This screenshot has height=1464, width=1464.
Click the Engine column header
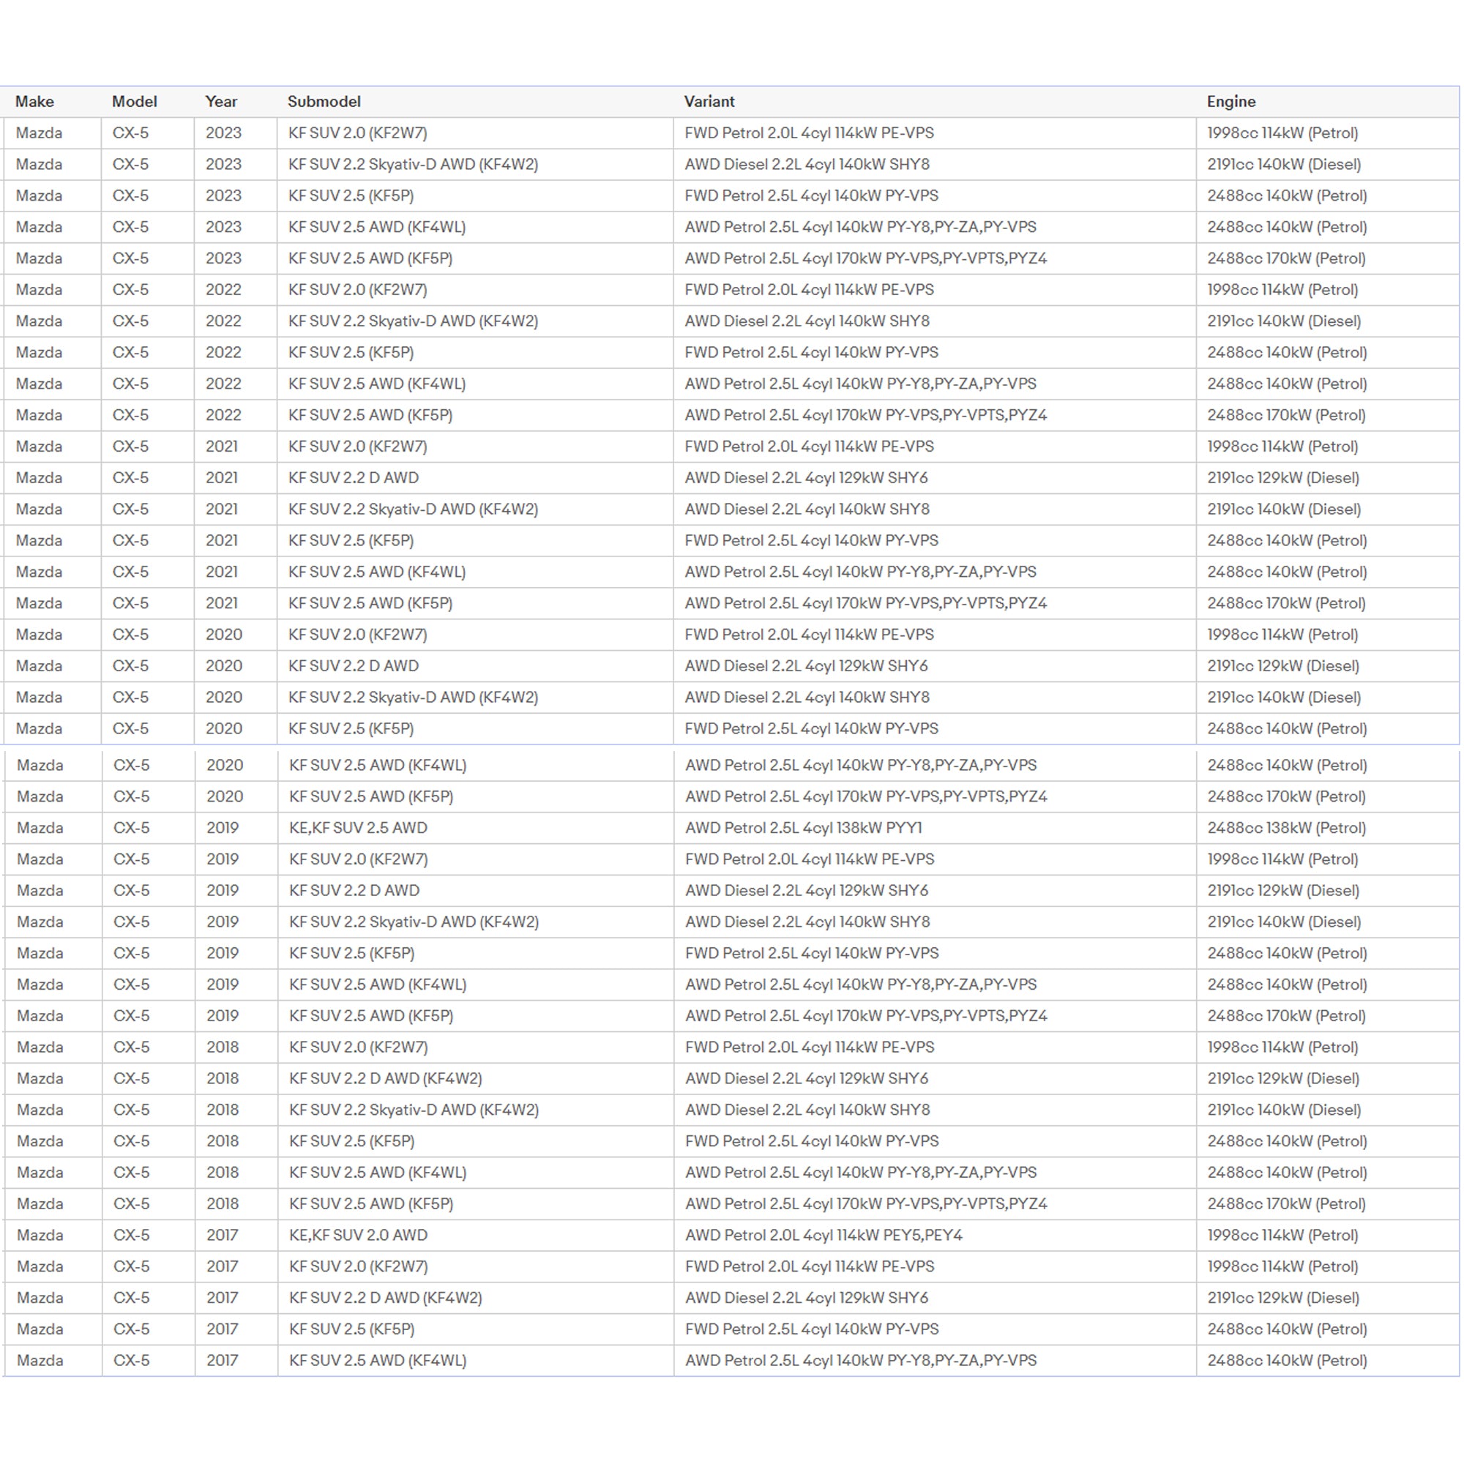(1230, 102)
